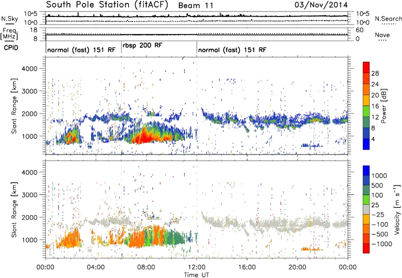402x278 pixels.
Task: Click the '2000' range tick on the velocity panel
Action: click(x=30, y=217)
